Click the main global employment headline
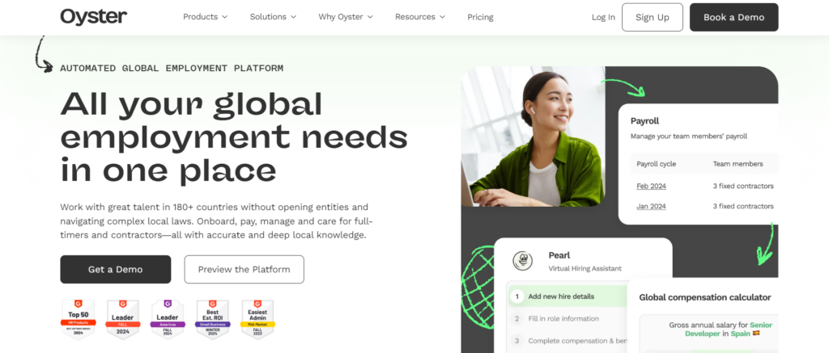The height and width of the screenshot is (353, 829). (234, 137)
